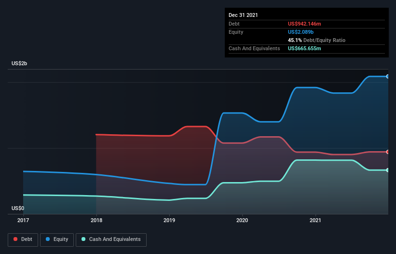Click the red Debt endpoint marker

tap(388, 152)
